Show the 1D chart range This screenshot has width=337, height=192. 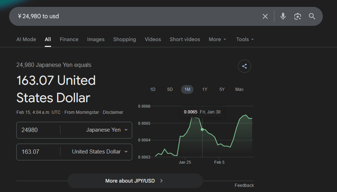153,89
